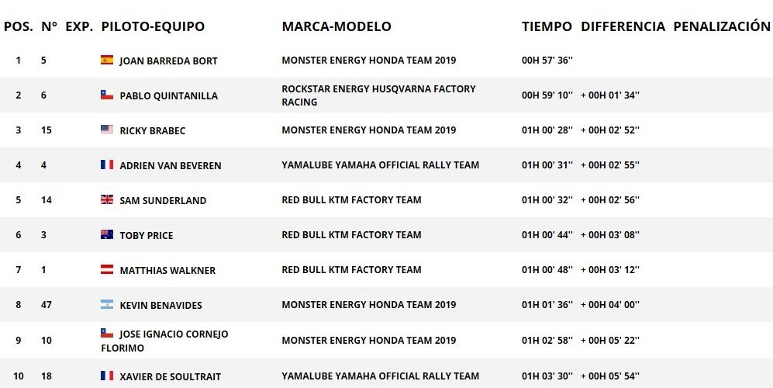Click Rockstar Energy Husqvarna Factory Racing team
This screenshot has height=388, width=773.
378,95
